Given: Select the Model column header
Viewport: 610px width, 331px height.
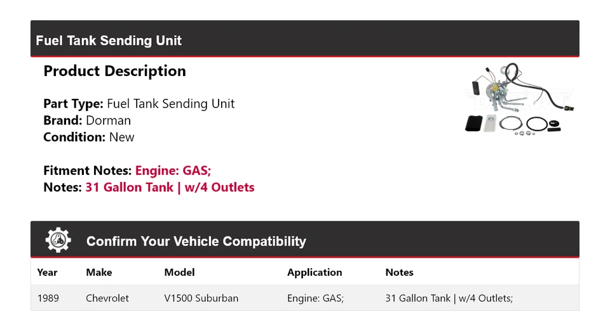Looking at the screenshot, I should pyautogui.click(x=179, y=273).
